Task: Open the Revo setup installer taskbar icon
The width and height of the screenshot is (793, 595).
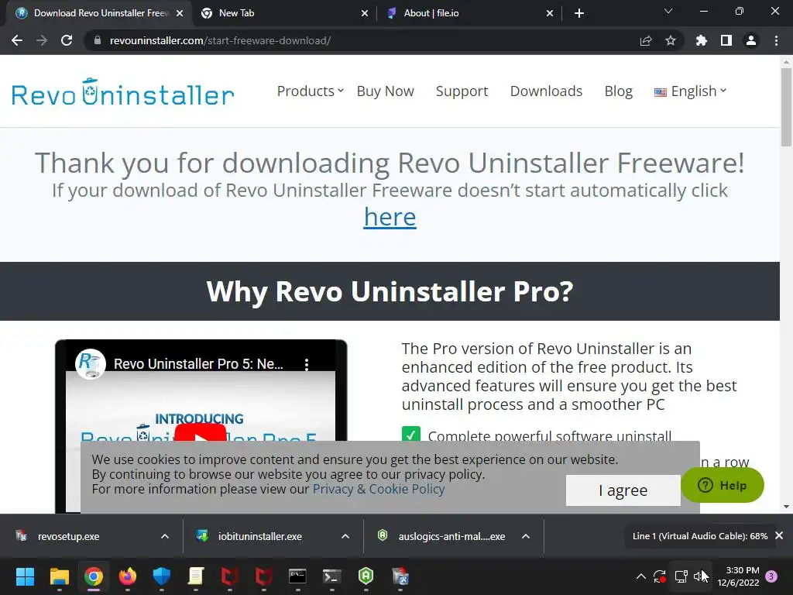Action: point(400,576)
